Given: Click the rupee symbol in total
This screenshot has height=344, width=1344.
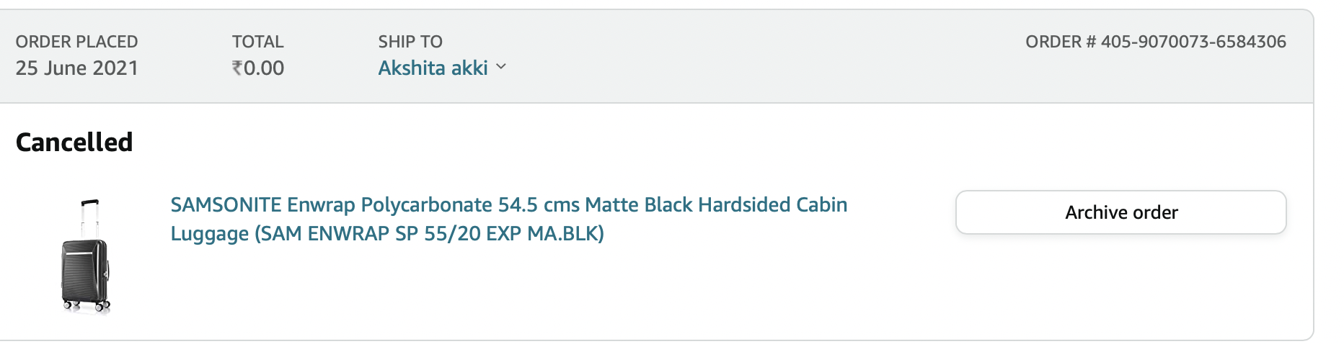Looking at the screenshot, I should pyautogui.click(x=237, y=68).
